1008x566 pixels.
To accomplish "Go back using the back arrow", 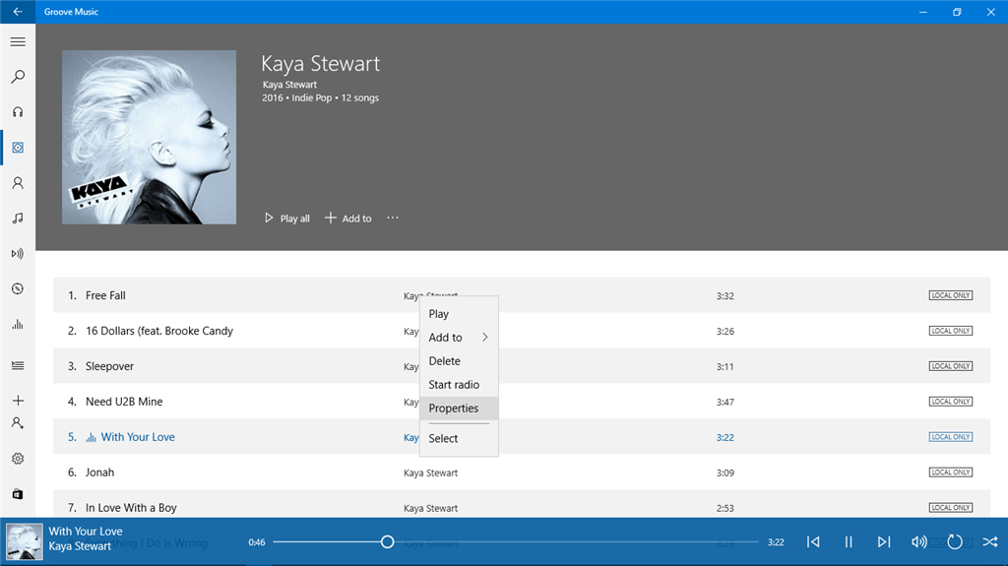I will pos(18,12).
